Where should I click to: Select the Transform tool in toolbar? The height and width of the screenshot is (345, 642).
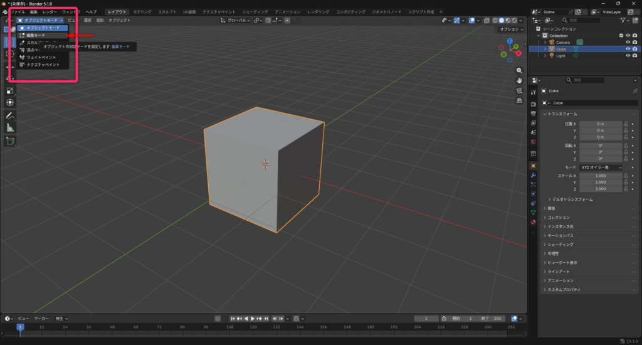tap(10, 102)
